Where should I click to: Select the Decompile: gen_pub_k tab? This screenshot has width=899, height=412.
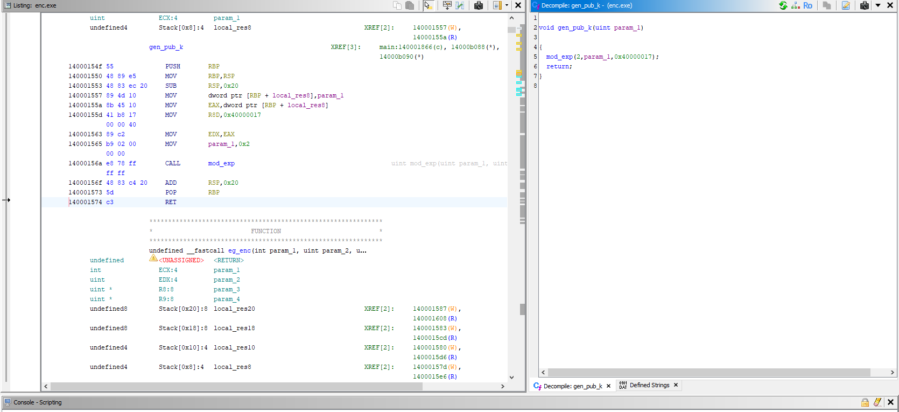pos(572,386)
